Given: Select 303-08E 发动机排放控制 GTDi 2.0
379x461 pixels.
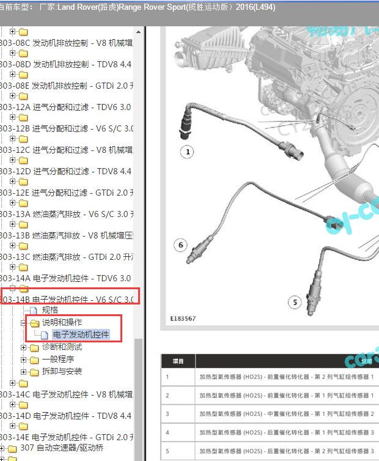Looking at the screenshot, I should [x=67, y=86].
